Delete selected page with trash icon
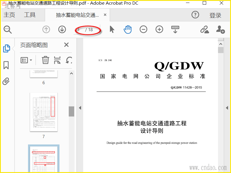Image resolution: width=231 pixels, height=173 pixels. click(45, 60)
